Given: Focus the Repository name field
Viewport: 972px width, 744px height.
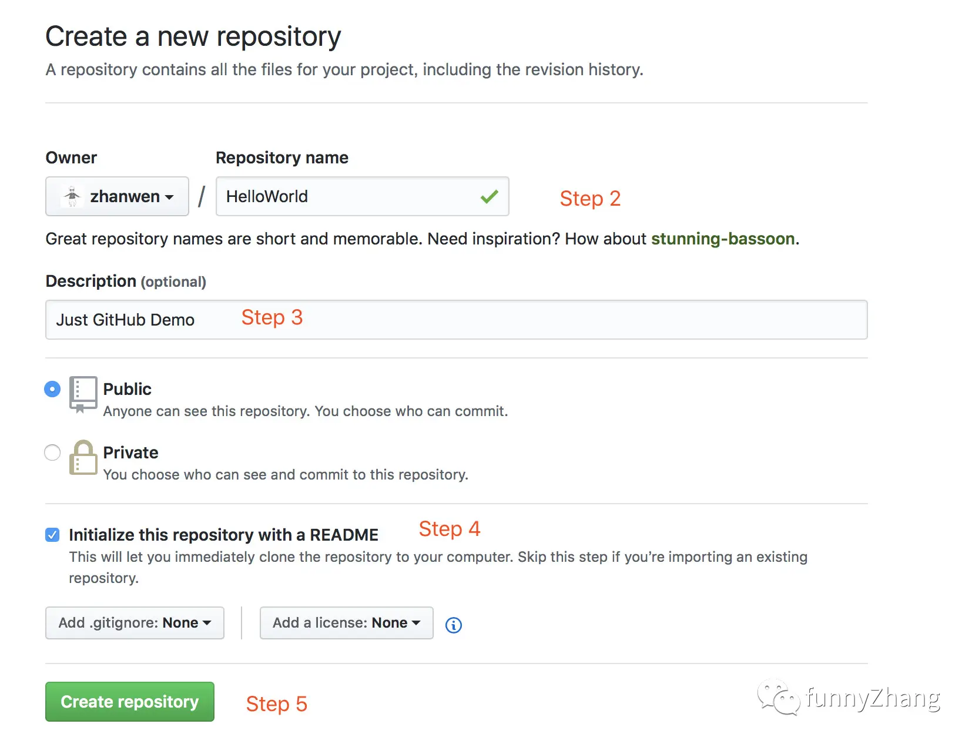Looking at the screenshot, I should click(x=347, y=196).
